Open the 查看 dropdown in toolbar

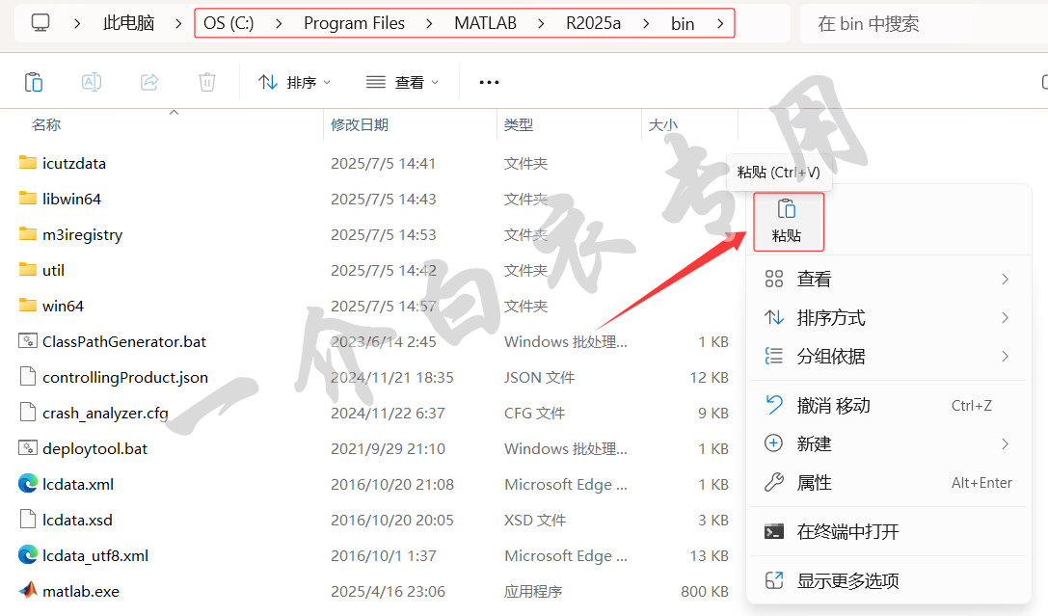[x=402, y=82]
